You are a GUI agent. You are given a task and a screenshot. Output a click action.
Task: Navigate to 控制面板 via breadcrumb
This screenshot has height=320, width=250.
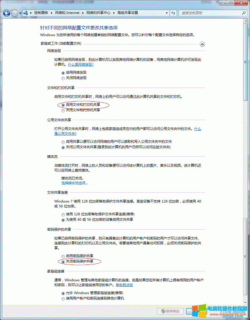pyautogui.click(x=42, y=13)
